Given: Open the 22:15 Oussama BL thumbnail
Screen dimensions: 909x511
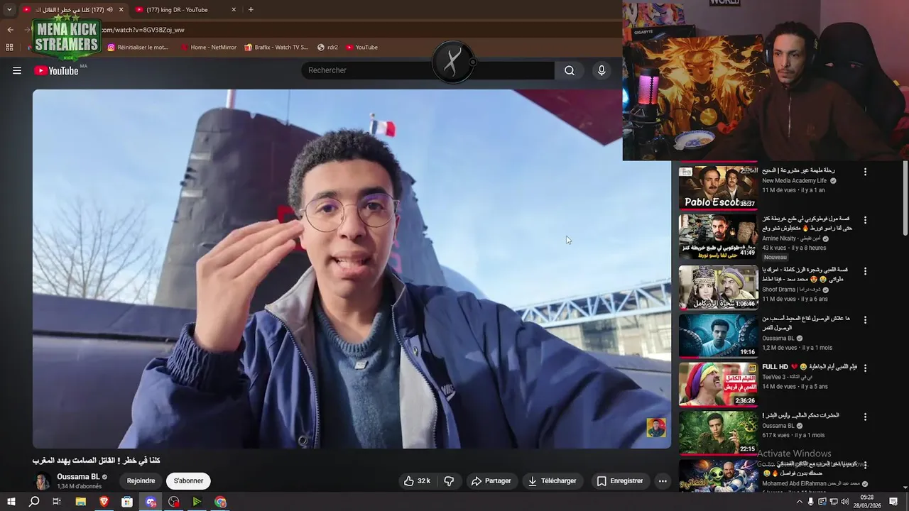Looking at the screenshot, I should (718, 432).
